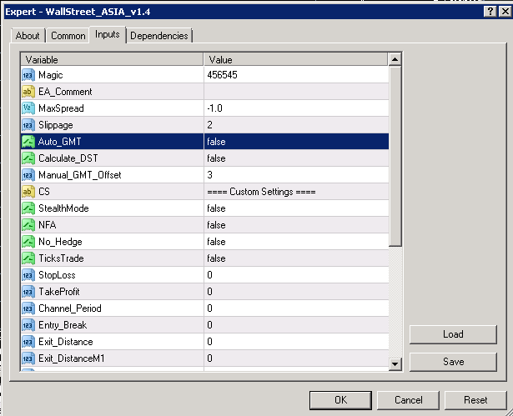Click the integer icon beside TakeProfit
This screenshot has width=513, height=416.
point(28,292)
